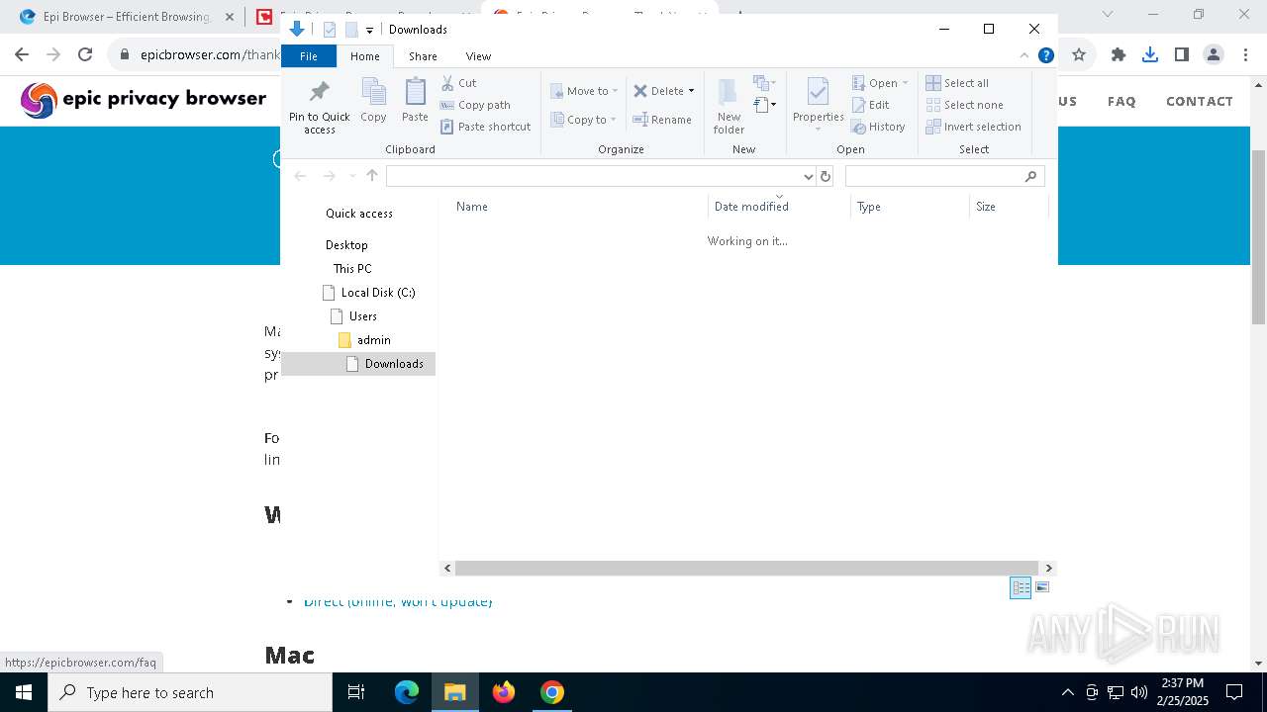Click FAQ link on Epic website
This screenshot has width=1267, height=712.
pyautogui.click(x=1121, y=101)
